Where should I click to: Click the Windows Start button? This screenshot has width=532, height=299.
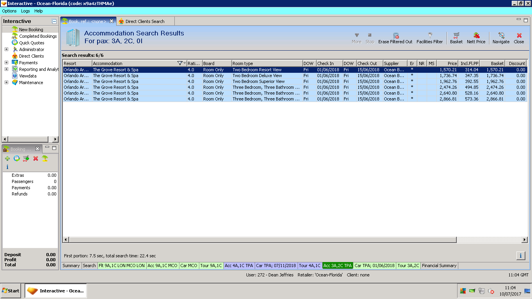coord(11,291)
